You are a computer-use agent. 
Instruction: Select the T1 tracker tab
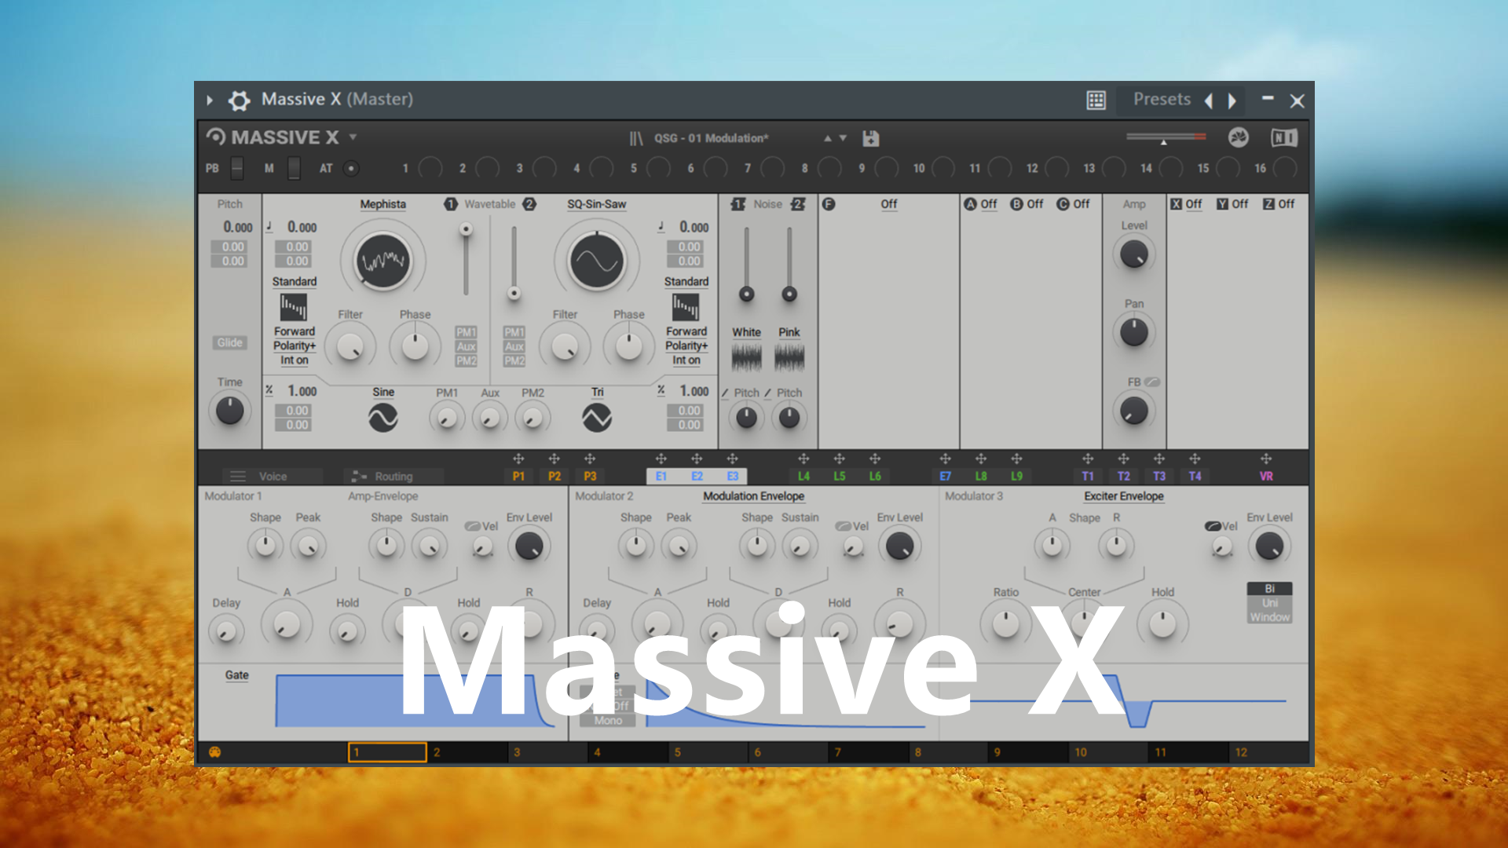click(x=1088, y=477)
